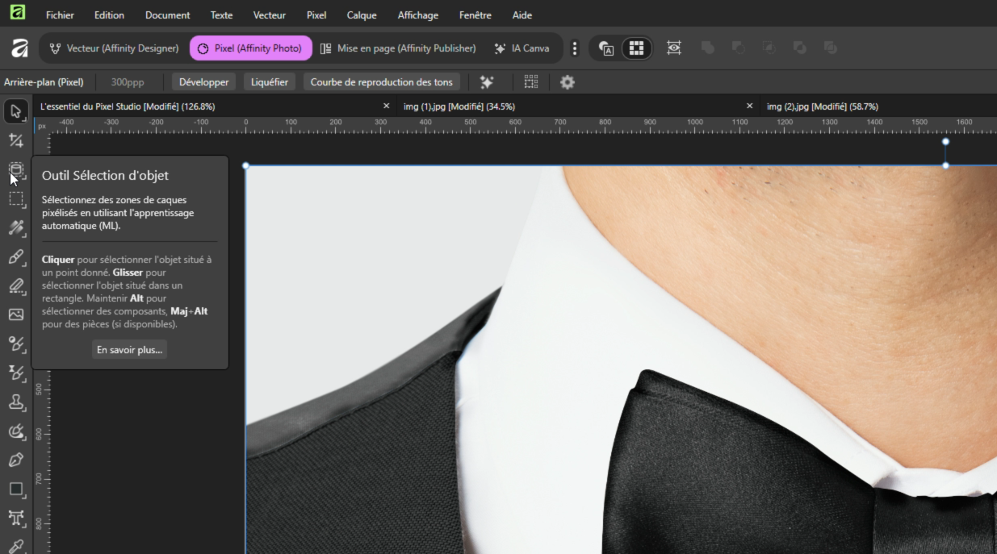
Task: Select the Move tool in the left toolbar
Action: 16,111
